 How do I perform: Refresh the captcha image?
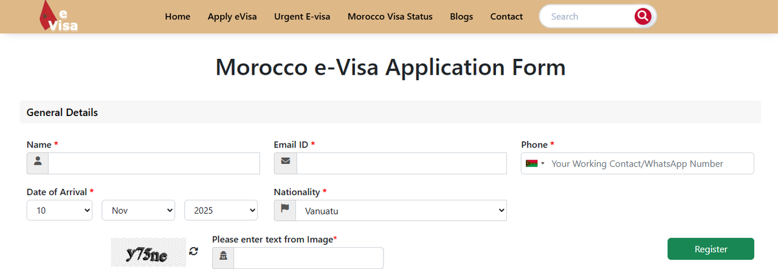pos(194,251)
